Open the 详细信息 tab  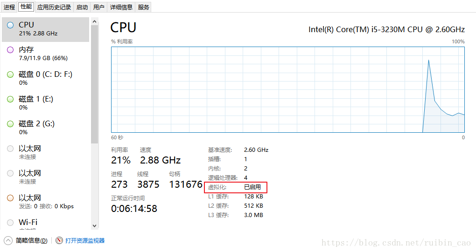(121, 7)
